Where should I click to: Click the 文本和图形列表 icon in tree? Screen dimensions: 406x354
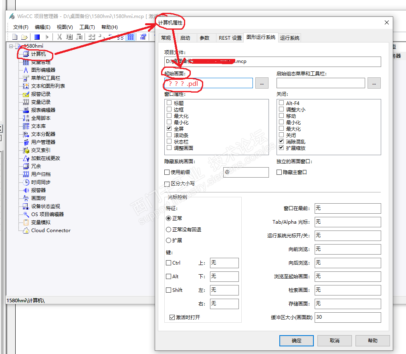(26, 86)
